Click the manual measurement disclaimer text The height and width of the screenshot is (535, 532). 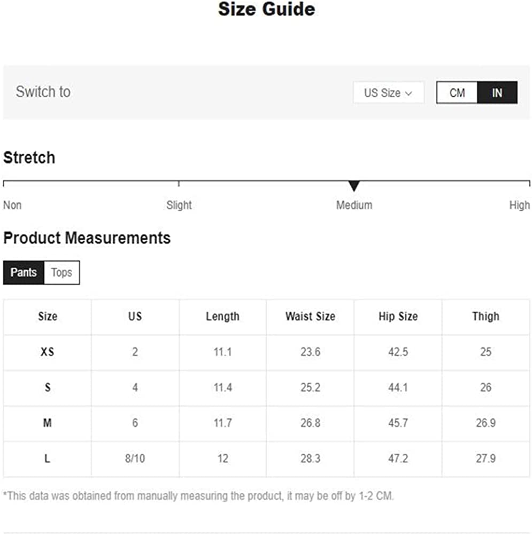click(x=198, y=496)
